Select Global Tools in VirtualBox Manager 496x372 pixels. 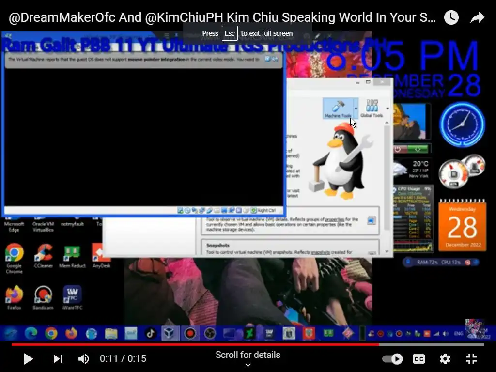click(372, 108)
